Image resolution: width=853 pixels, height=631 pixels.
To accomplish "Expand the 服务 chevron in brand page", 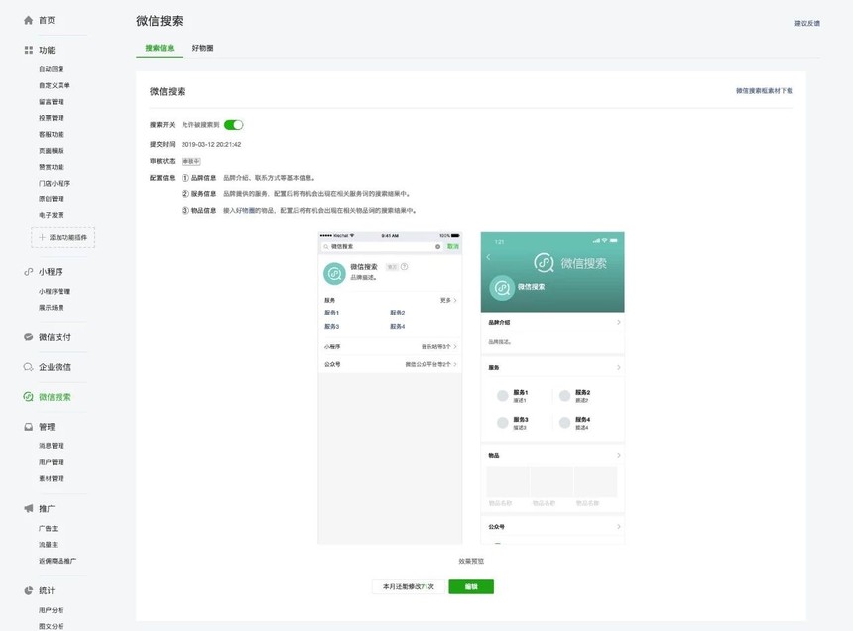I will (619, 368).
